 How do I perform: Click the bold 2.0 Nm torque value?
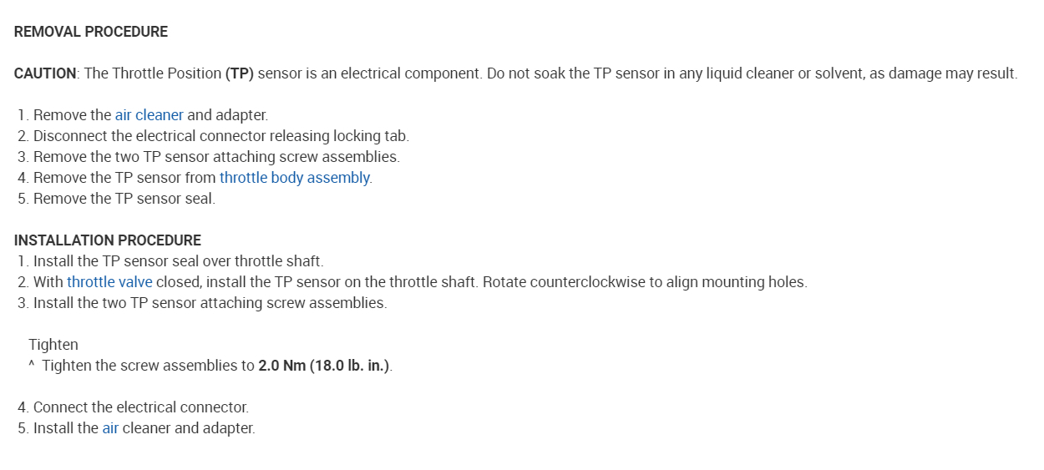(281, 366)
